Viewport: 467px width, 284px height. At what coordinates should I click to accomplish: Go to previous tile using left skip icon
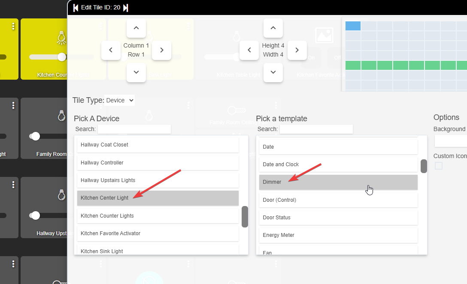(76, 8)
